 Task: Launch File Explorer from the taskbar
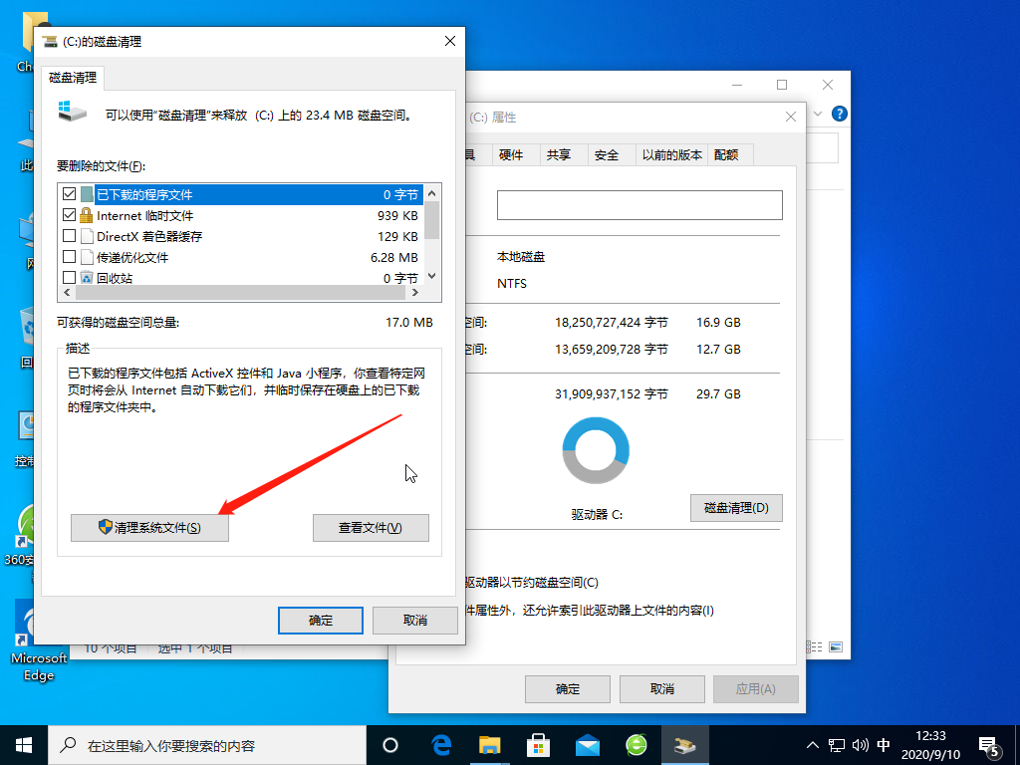(x=490, y=744)
